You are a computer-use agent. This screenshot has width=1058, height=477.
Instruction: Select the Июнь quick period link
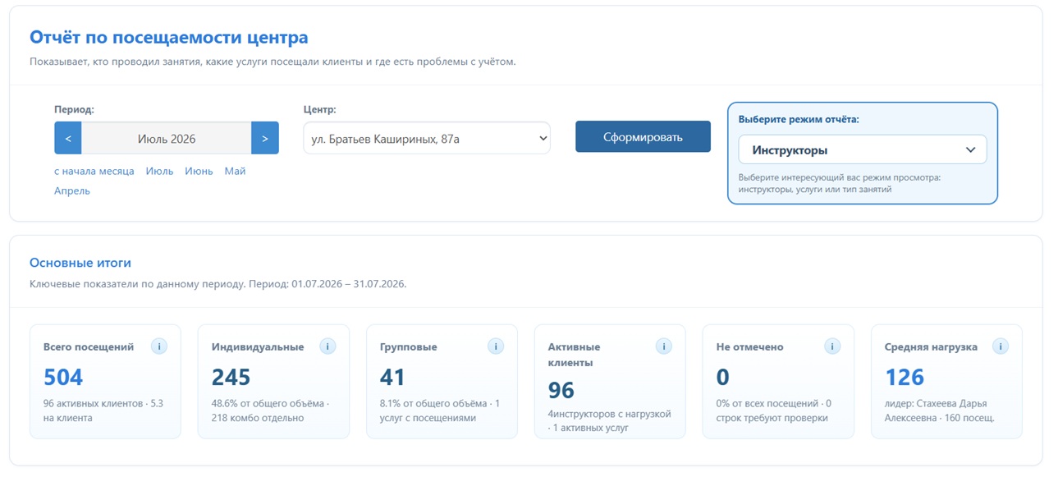coord(199,171)
